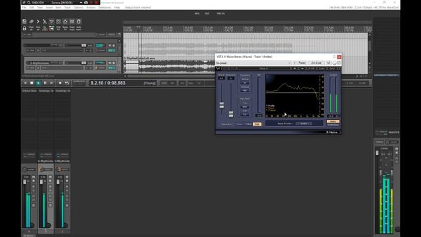
Task: Click A->B setup copy in X-Noise
Action: 311,68
